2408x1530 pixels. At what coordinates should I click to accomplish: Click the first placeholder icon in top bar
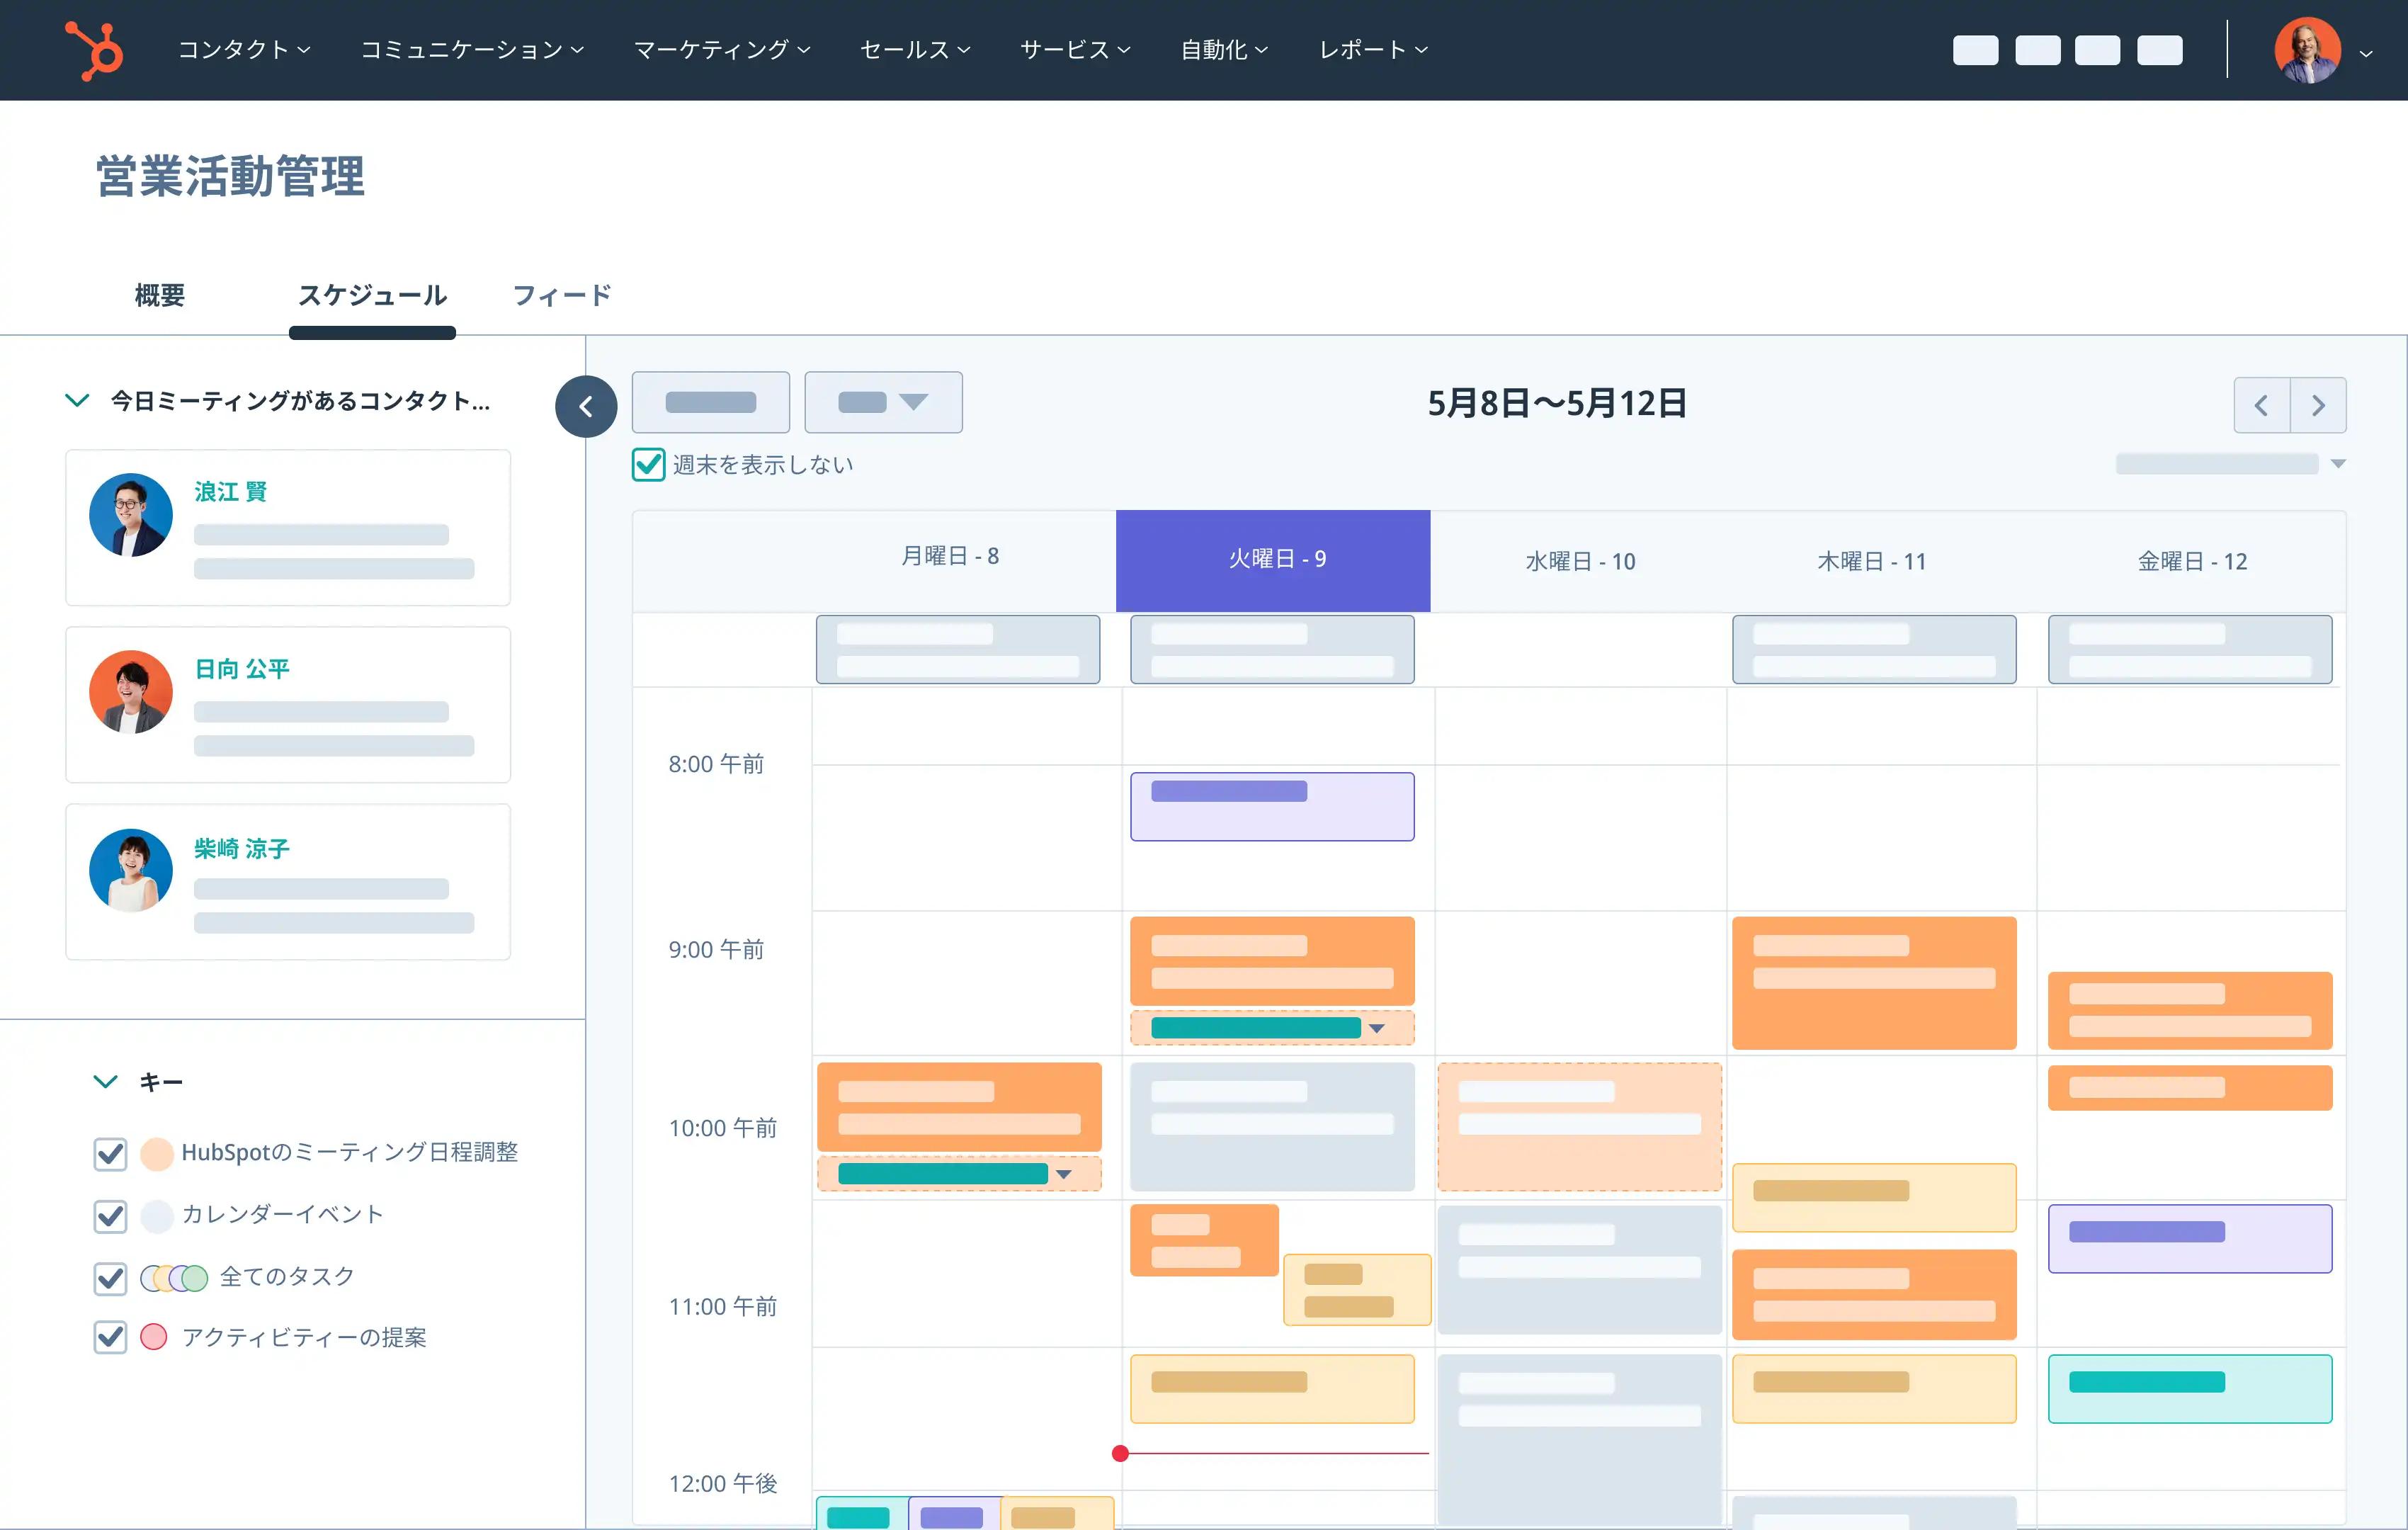pos(1975,50)
